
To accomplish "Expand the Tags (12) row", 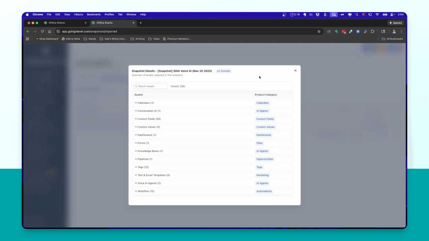I will tap(192, 167).
